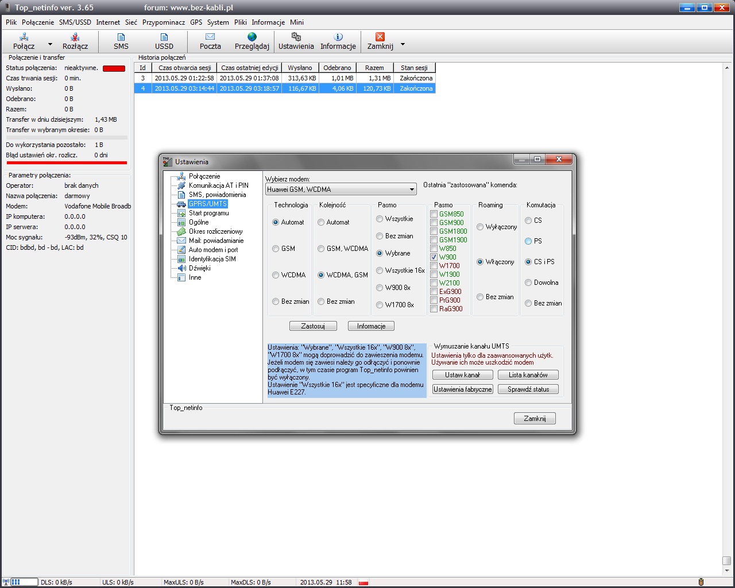Open the Przypominacz menu
Image resolution: width=735 pixels, height=588 pixels.
point(164,22)
